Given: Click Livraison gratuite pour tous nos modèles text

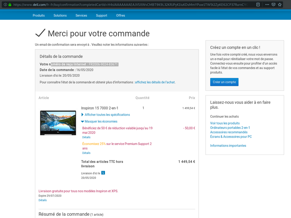Looking at the screenshot, I should point(78,191).
